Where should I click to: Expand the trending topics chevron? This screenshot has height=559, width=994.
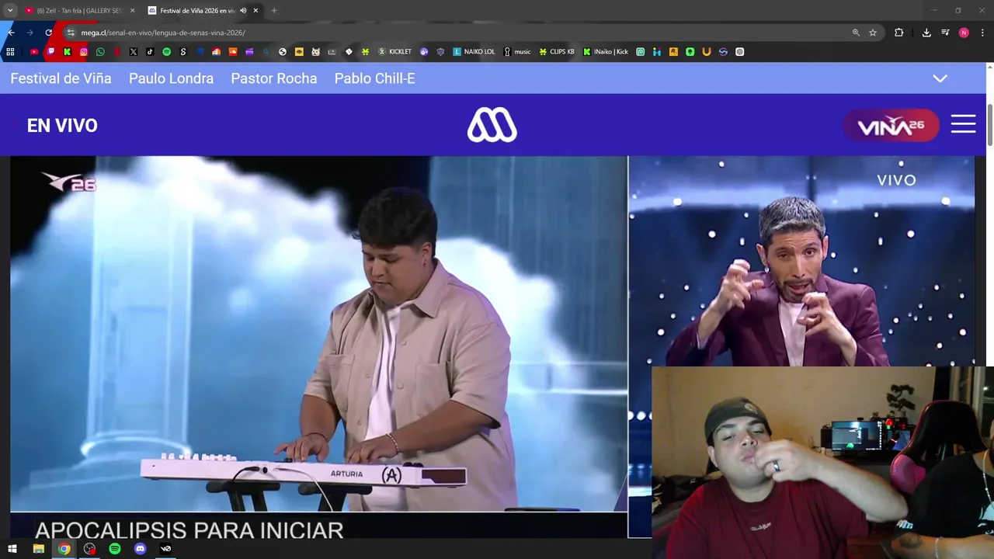[940, 78]
